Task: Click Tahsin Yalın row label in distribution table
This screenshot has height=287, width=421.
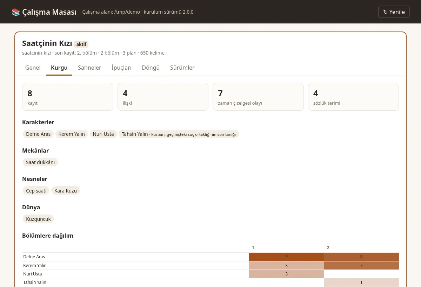Action: coord(35,282)
